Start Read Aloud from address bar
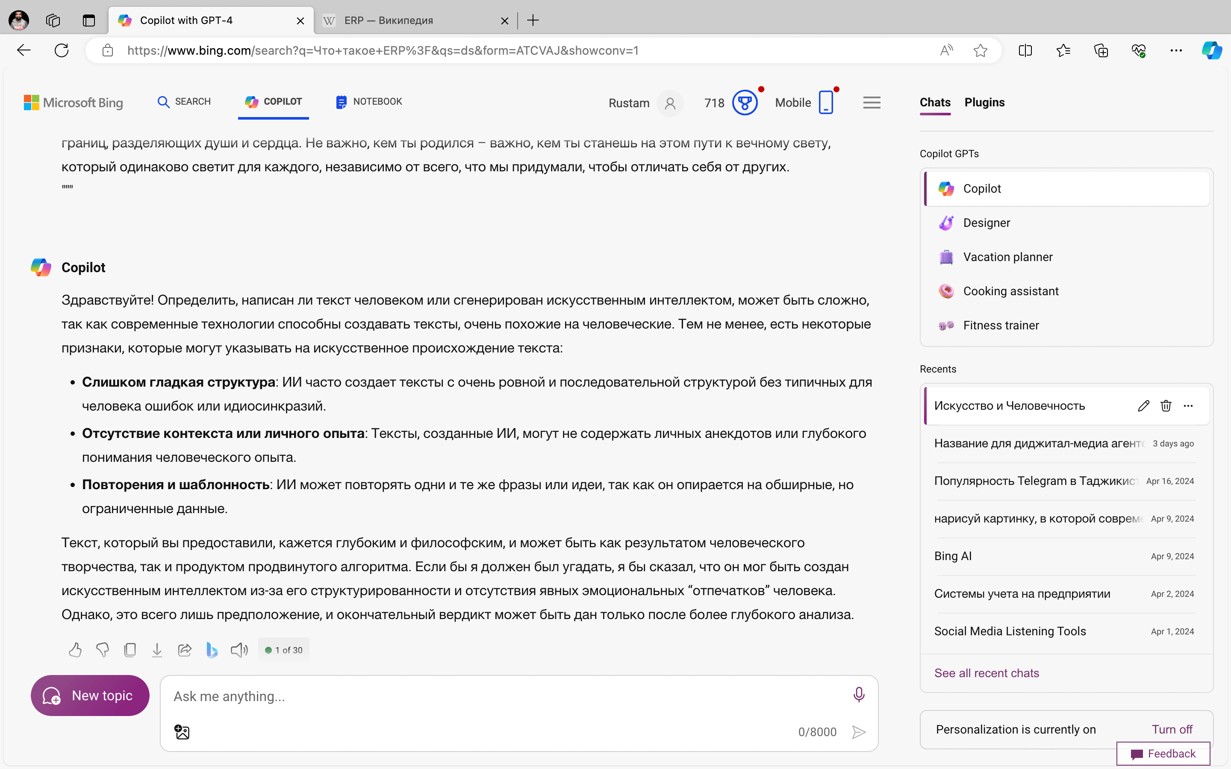 click(946, 50)
